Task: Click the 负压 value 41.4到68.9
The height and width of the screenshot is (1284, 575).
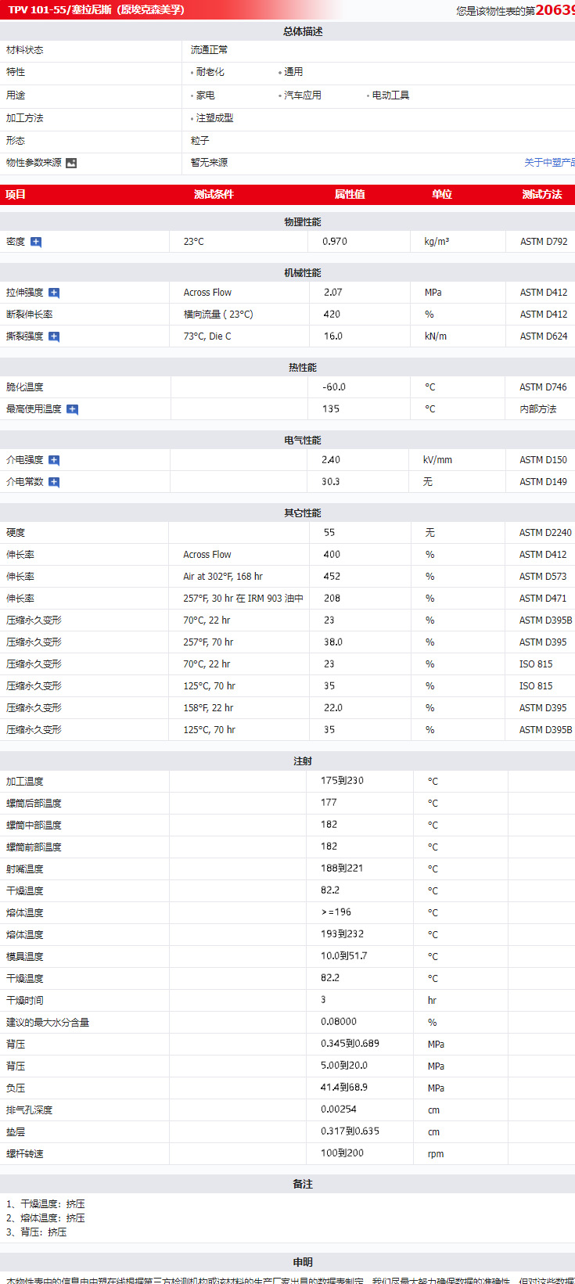Action: click(x=344, y=1088)
